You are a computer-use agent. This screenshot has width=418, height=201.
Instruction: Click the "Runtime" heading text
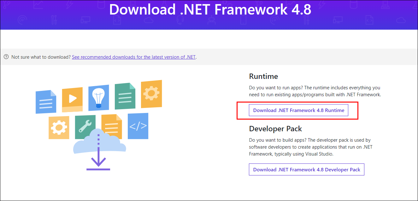pyautogui.click(x=263, y=76)
